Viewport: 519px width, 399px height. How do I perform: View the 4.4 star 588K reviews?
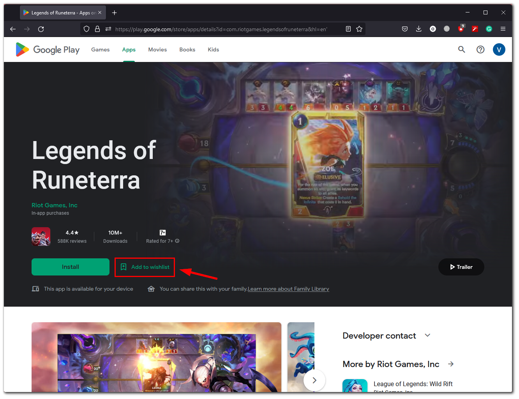pos(72,237)
